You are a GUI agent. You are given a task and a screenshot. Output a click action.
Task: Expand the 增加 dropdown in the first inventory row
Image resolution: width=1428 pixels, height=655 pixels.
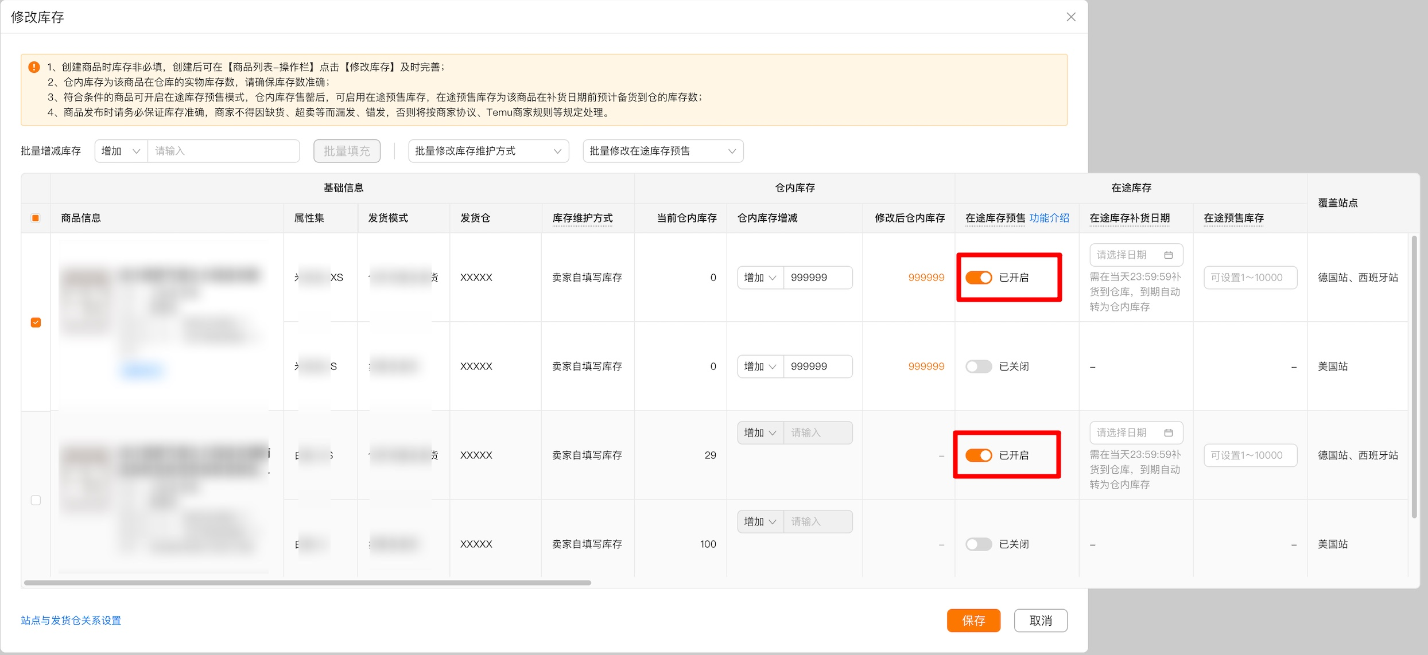(x=759, y=277)
